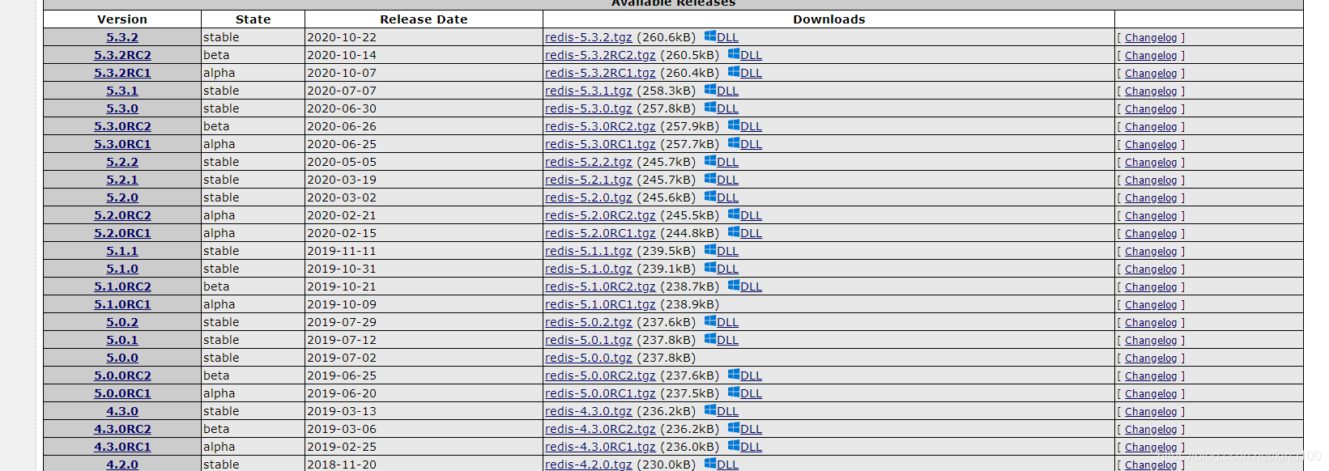Image resolution: width=1329 pixels, height=471 pixels.
Task: Click release date 2019-11-11
Action: (342, 251)
